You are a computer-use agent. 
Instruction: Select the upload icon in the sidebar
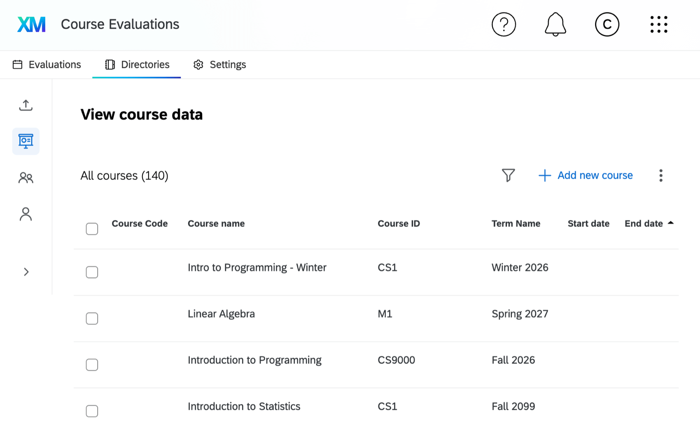point(26,105)
